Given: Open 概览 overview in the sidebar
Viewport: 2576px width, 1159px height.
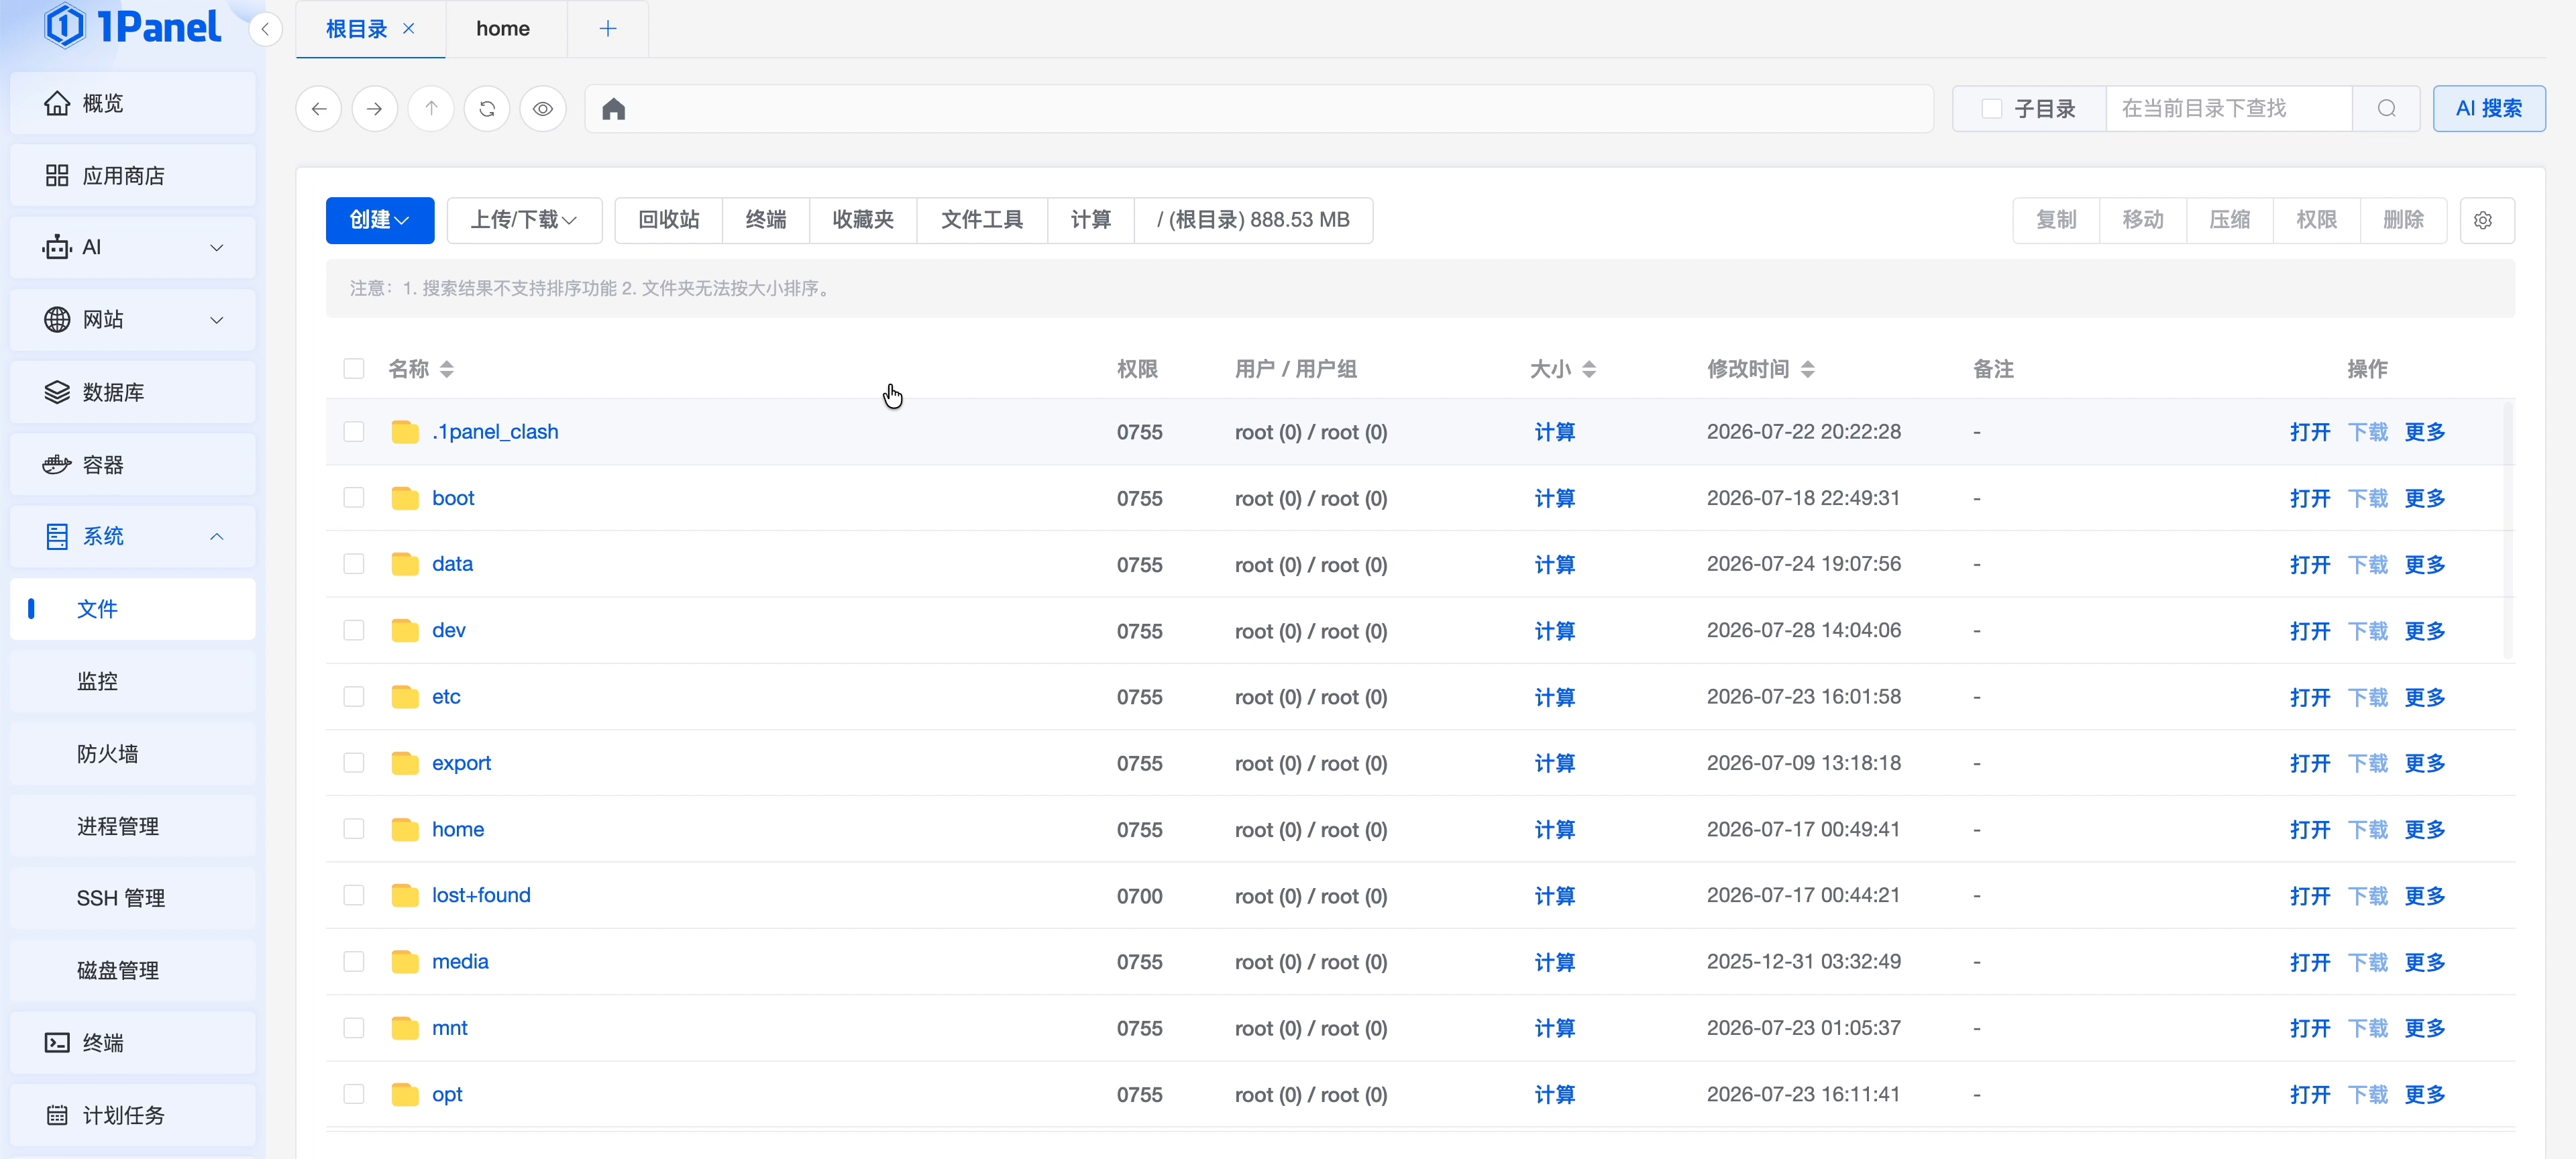Looking at the screenshot, I should coord(133,103).
